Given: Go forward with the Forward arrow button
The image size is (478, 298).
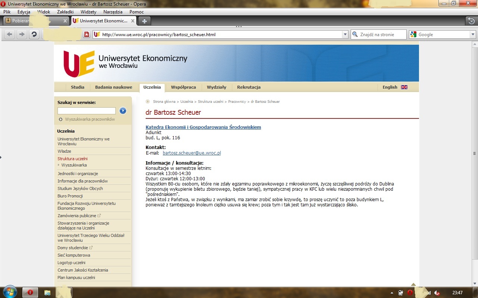Looking at the screenshot, I should pyautogui.click(x=22, y=34).
